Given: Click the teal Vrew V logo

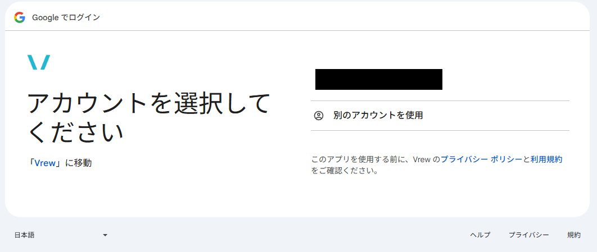Looking at the screenshot, I should [x=39, y=62].
